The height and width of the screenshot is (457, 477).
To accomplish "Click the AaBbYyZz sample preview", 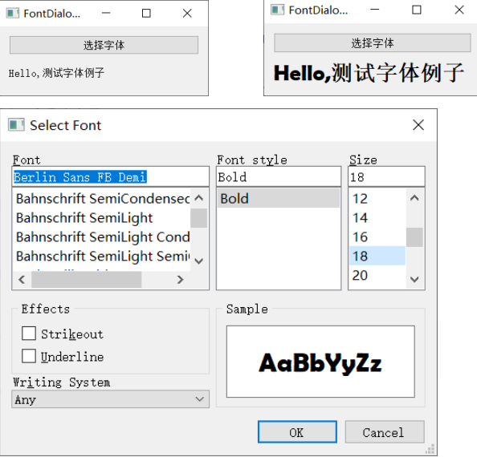I will 320,362.
